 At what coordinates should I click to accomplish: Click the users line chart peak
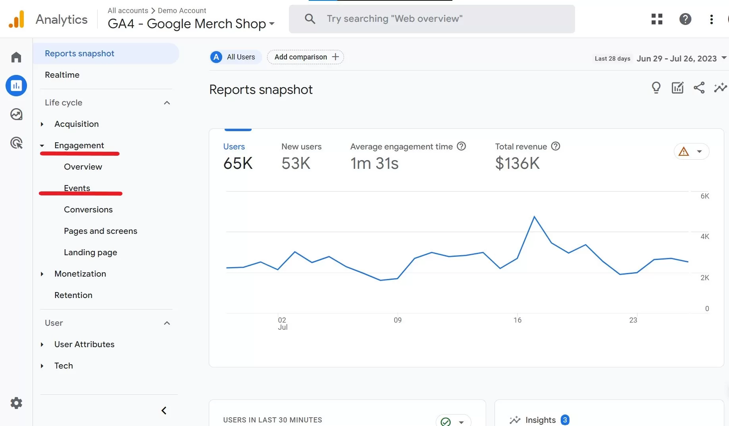[x=535, y=217]
